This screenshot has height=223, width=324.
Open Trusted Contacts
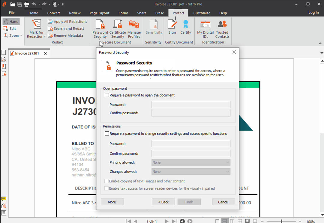click(x=222, y=29)
